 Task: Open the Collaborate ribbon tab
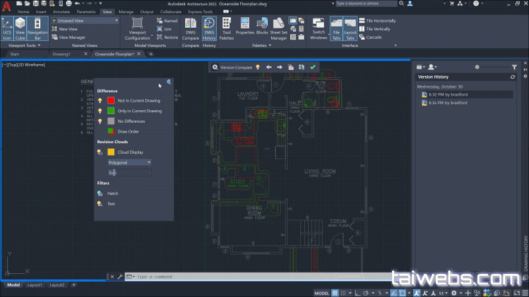pos(171,12)
